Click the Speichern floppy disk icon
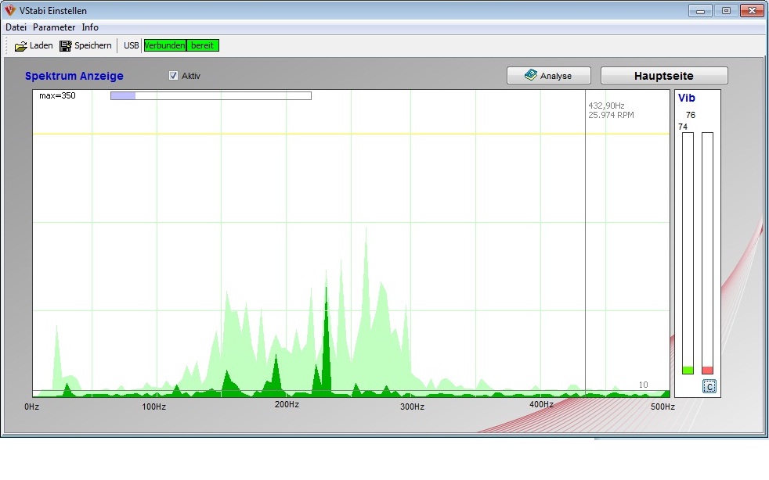Viewport: 769px width, 480px height. point(66,45)
